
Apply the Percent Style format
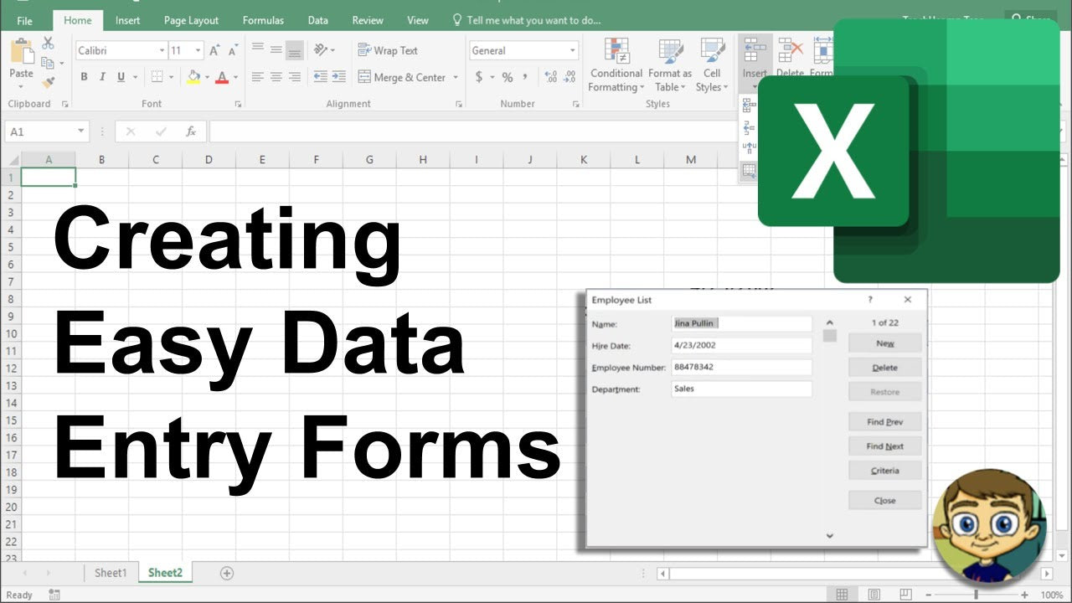[x=507, y=77]
